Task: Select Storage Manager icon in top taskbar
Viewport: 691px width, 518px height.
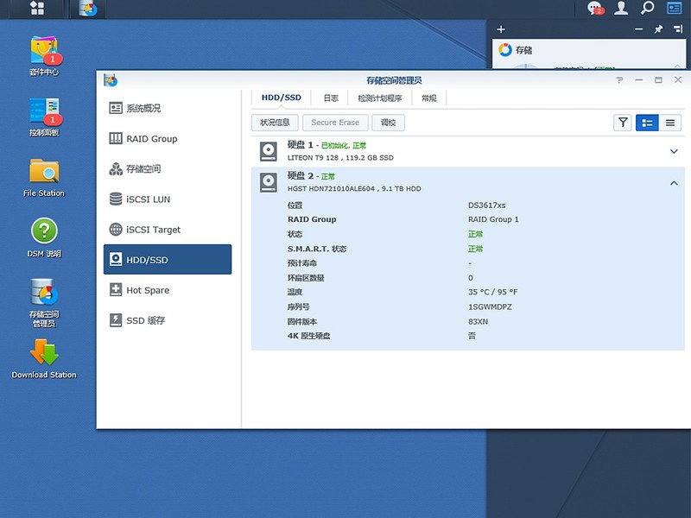Action: [88, 9]
